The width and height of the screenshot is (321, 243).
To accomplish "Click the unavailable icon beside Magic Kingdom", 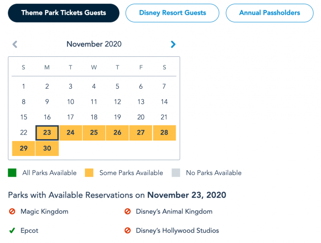I will click(x=12, y=211).
